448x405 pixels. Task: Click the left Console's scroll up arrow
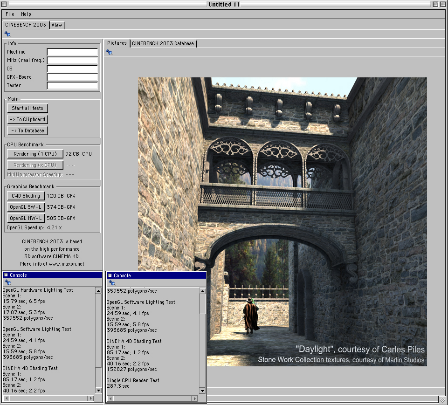tap(98, 291)
